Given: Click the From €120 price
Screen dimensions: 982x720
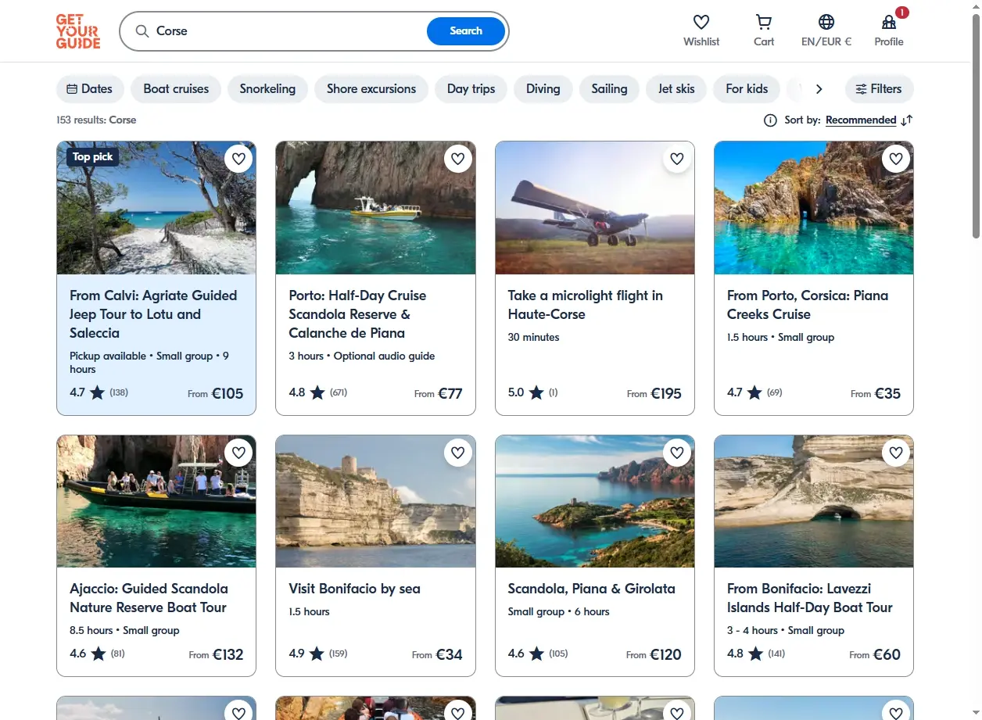Looking at the screenshot, I should pyautogui.click(x=654, y=654).
